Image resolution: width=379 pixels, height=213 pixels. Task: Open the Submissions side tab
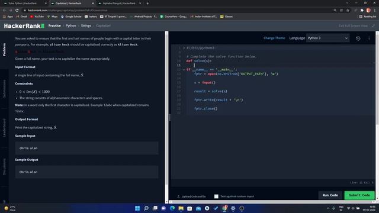[4, 89]
